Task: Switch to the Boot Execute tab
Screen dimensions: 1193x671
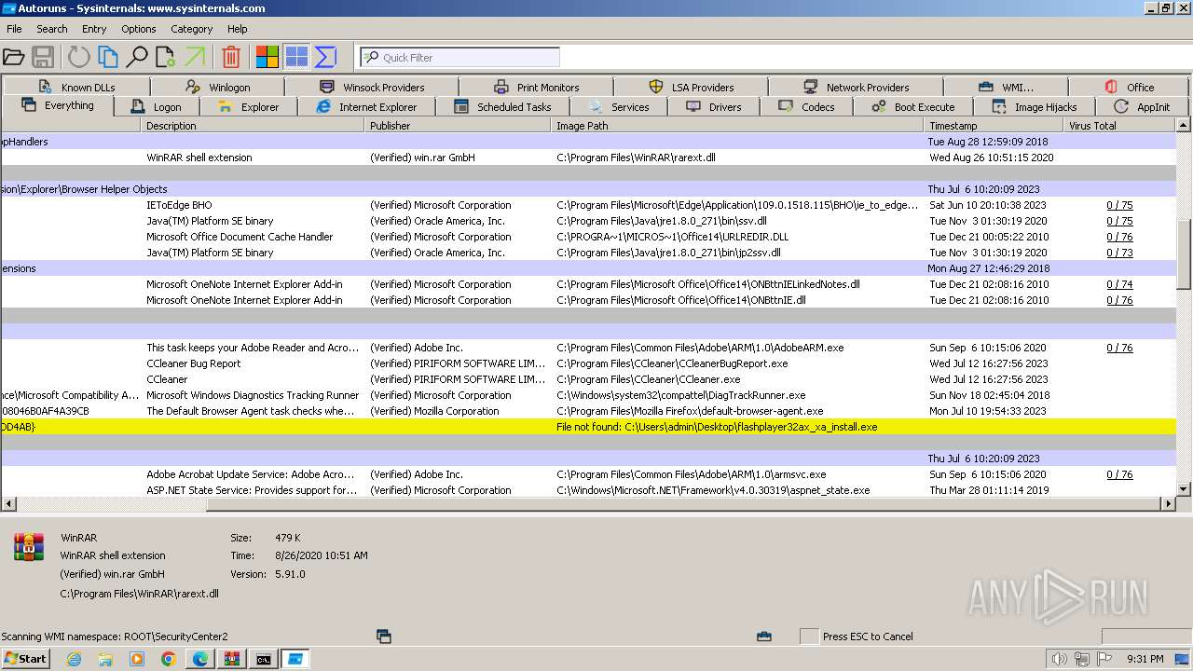Action: tap(913, 107)
